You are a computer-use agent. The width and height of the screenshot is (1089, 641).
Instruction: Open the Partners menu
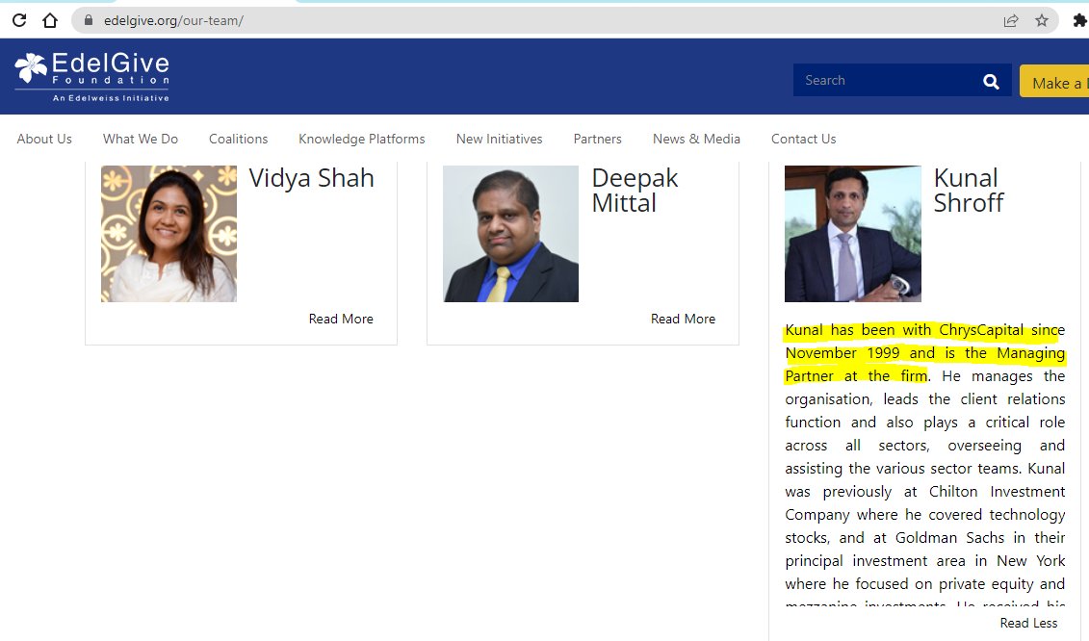tap(597, 139)
